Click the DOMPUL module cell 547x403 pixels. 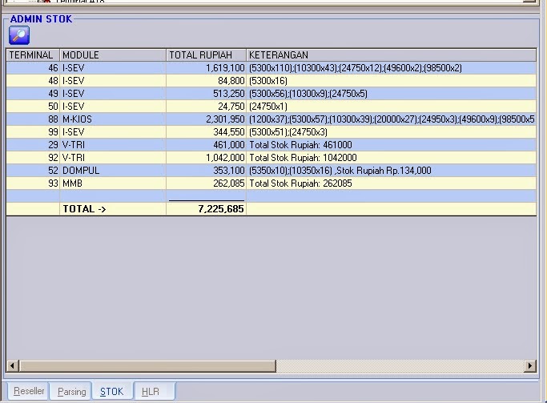point(113,171)
